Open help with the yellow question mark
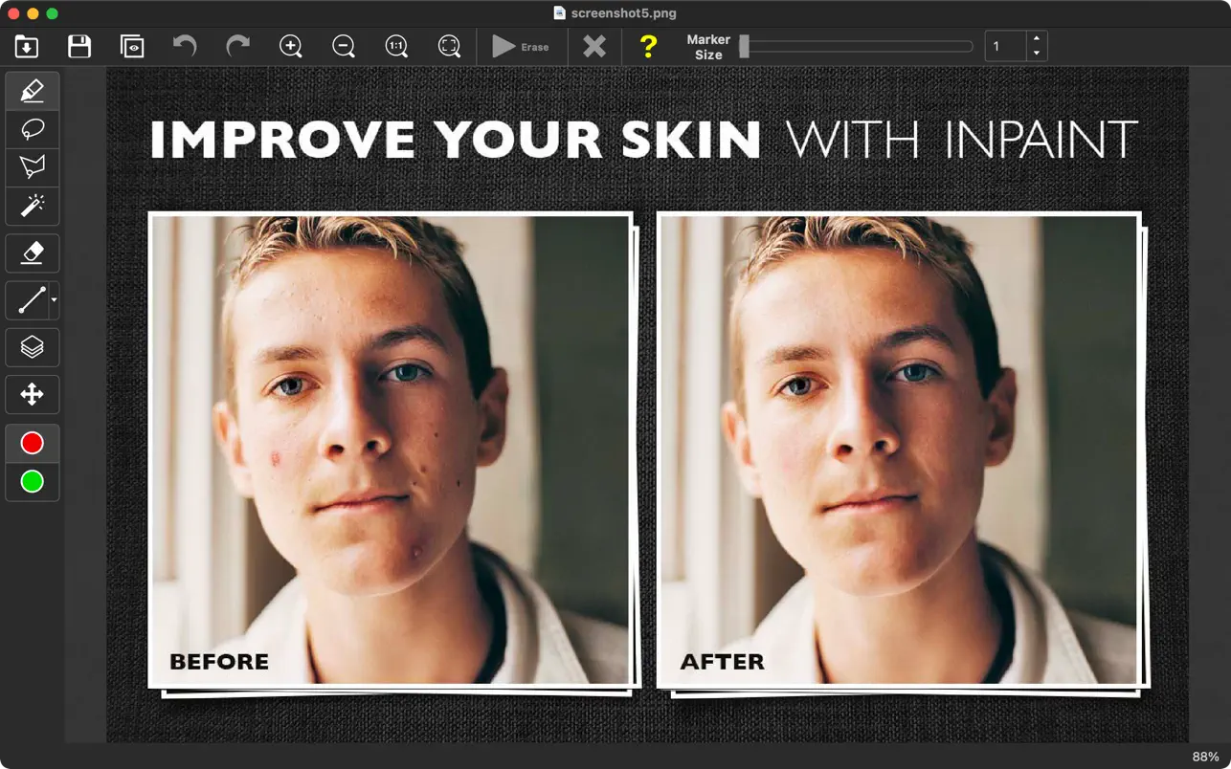Viewport: 1231px width, 769px height. pos(648,46)
